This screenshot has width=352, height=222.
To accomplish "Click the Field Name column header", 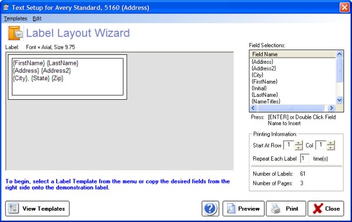I will (292, 54).
